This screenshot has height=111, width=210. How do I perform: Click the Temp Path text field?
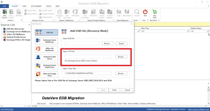88,73
